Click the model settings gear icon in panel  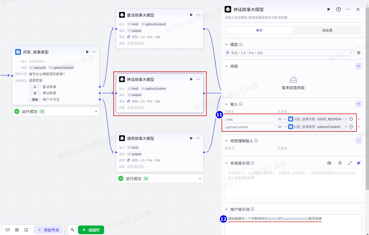click(x=359, y=53)
